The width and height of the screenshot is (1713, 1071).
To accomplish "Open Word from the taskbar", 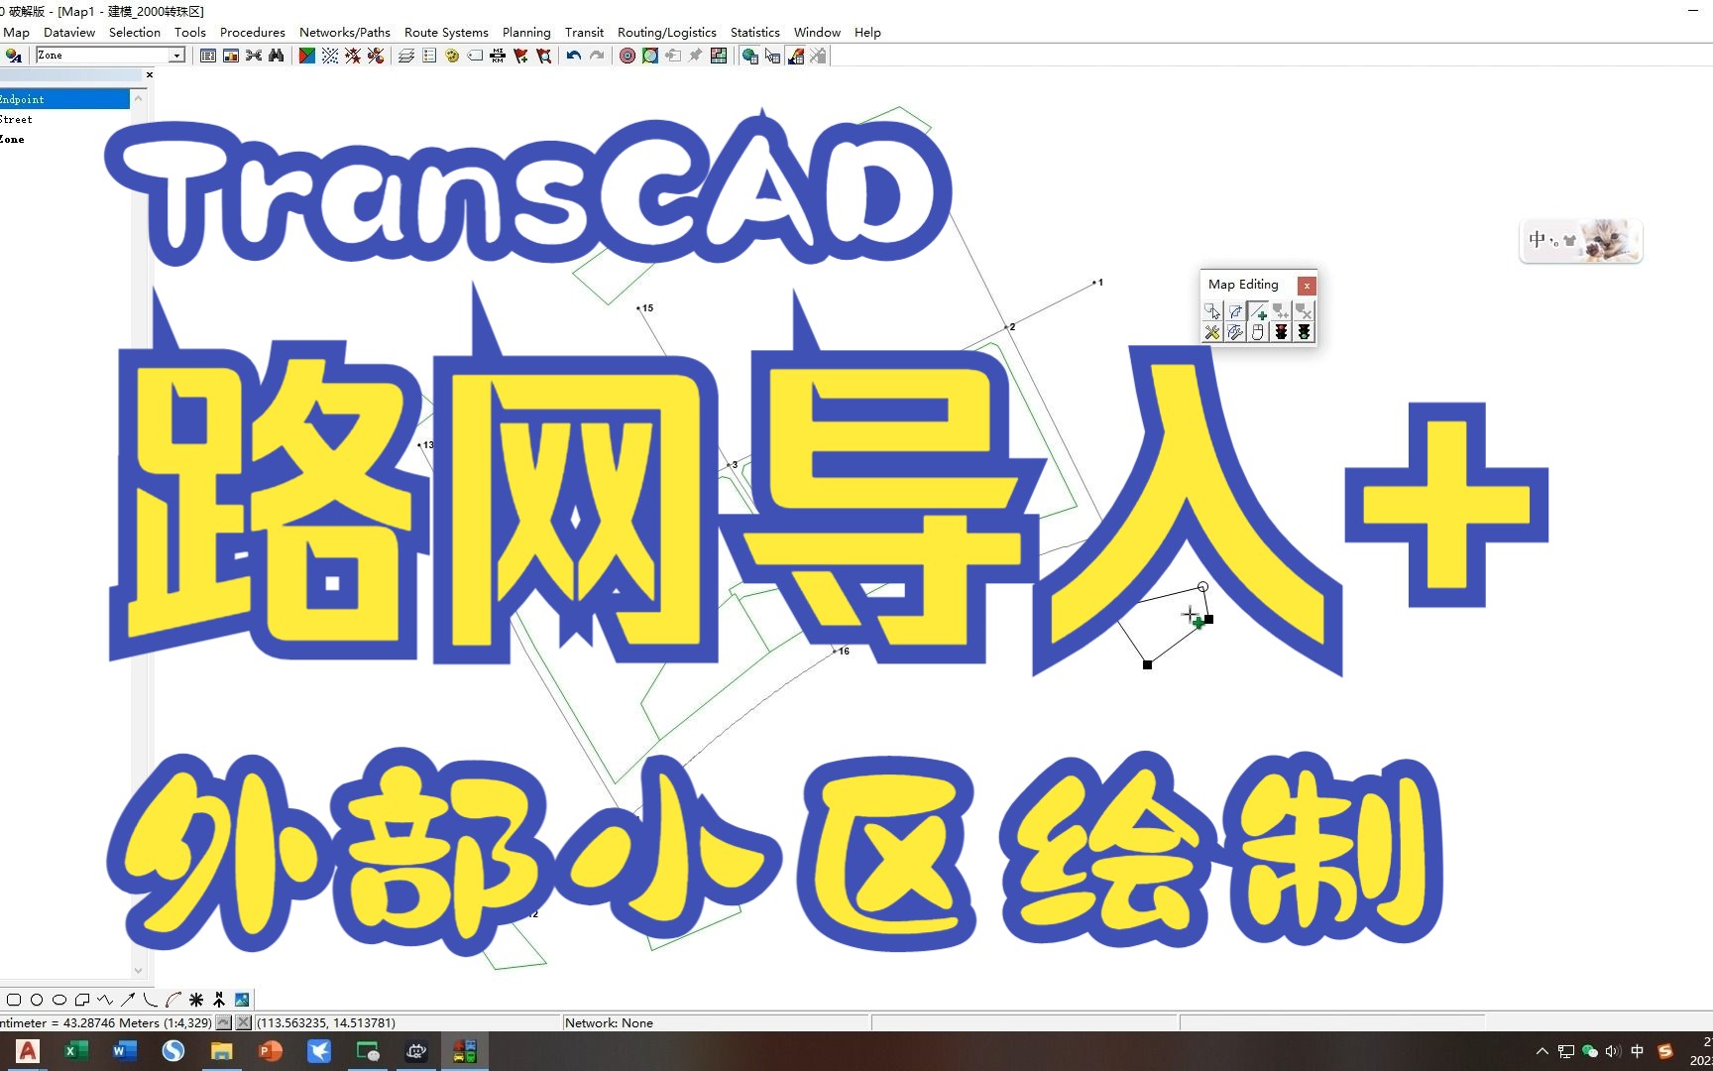I will point(125,1051).
